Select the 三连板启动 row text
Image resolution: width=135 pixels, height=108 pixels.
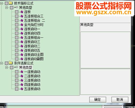pos(32,80)
